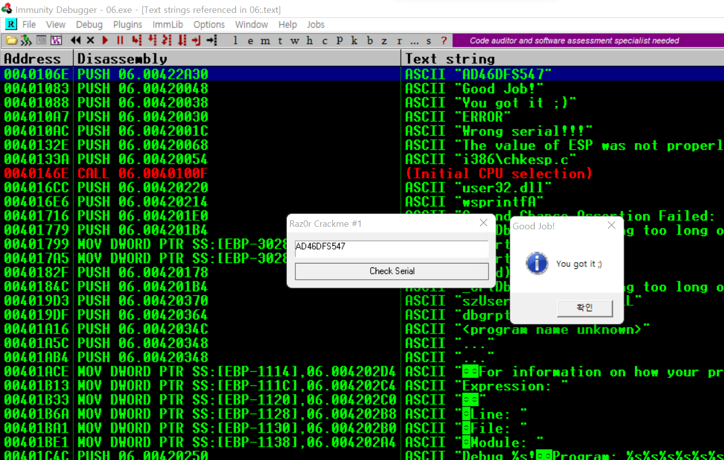Click the Trace over toolbar icon

[182, 40]
